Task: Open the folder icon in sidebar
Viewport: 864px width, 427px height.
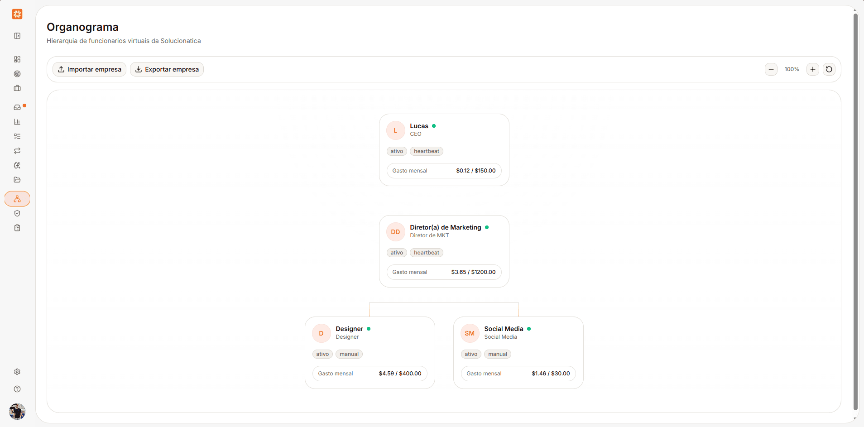Action: pyautogui.click(x=17, y=180)
